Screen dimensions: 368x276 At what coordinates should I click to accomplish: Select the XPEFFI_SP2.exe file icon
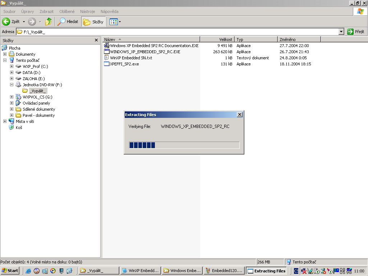[106, 64]
